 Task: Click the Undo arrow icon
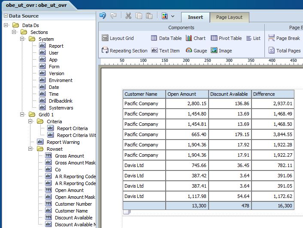pyautogui.click(x=103, y=15)
